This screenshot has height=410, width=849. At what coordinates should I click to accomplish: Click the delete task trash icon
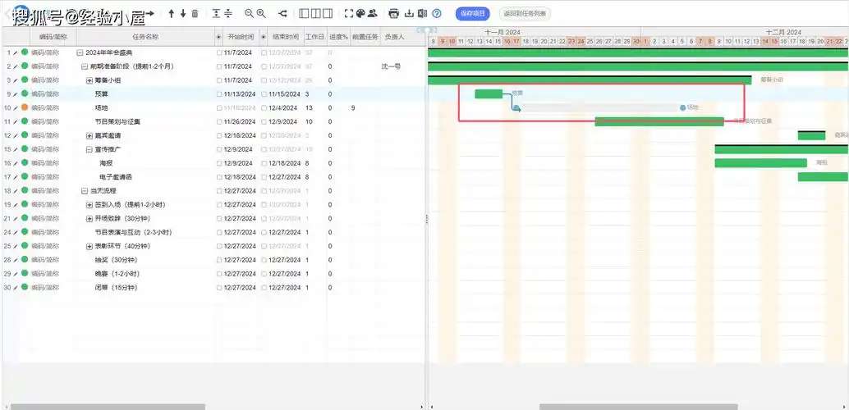coord(195,13)
